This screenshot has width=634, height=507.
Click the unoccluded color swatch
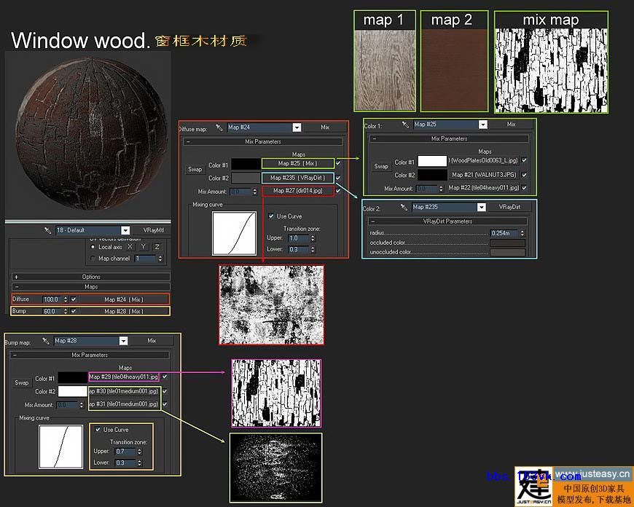click(507, 252)
